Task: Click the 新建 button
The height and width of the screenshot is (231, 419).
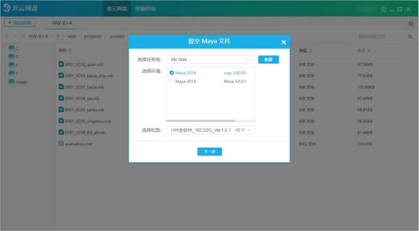Action: pos(268,59)
